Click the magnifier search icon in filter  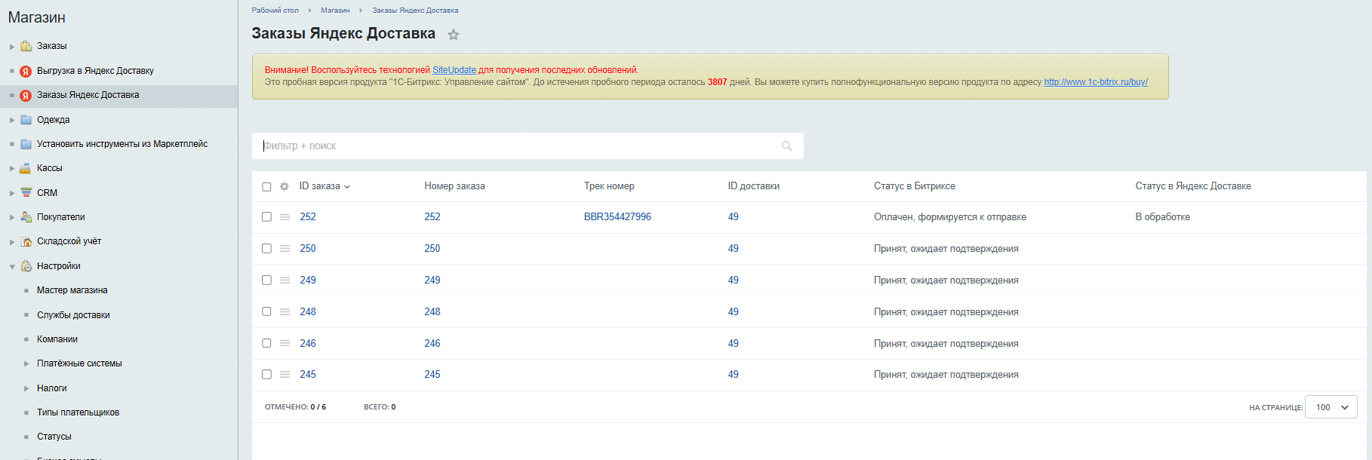[787, 146]
